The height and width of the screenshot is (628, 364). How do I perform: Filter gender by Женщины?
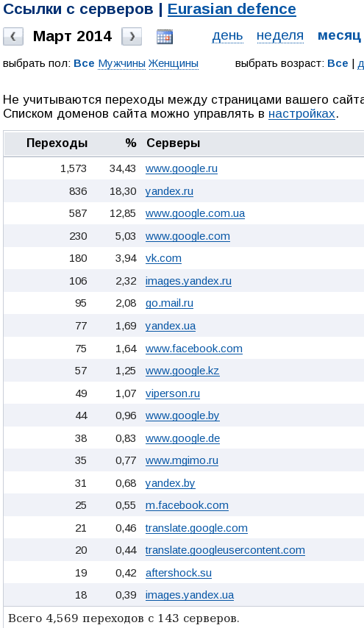(174, 63)
